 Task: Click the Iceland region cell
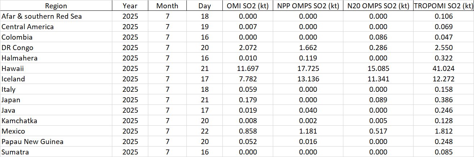tap(14, 79)
